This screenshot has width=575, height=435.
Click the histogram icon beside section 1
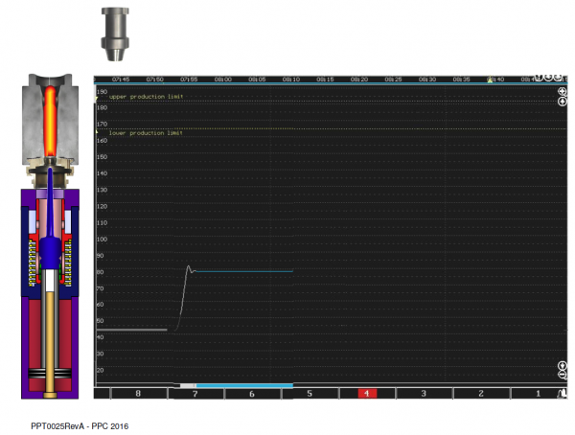562,394
